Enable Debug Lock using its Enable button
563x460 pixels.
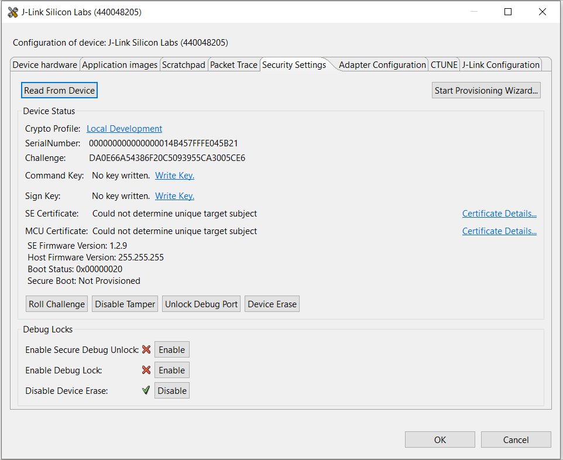click(171, 370)
